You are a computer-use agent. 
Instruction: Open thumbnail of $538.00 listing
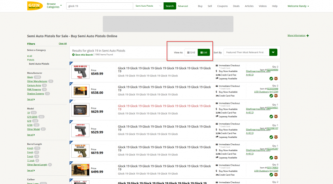pos(80,91)
